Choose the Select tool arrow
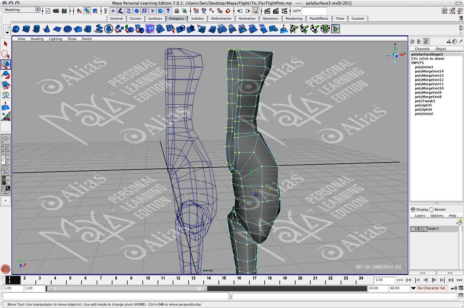 pos(5,44)
